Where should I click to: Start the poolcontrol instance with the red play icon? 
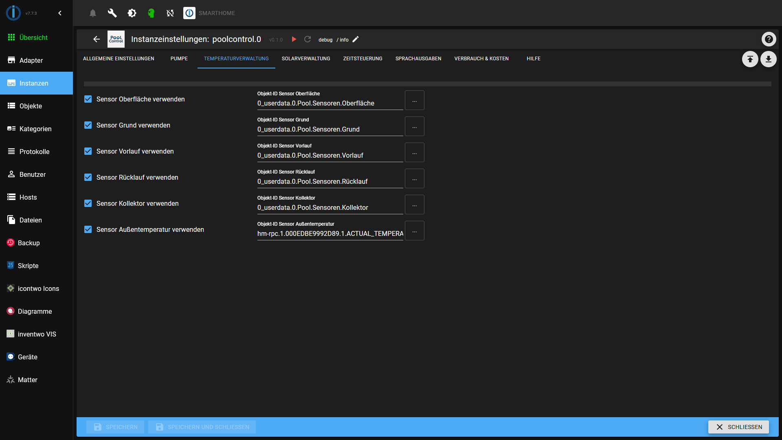294,39
